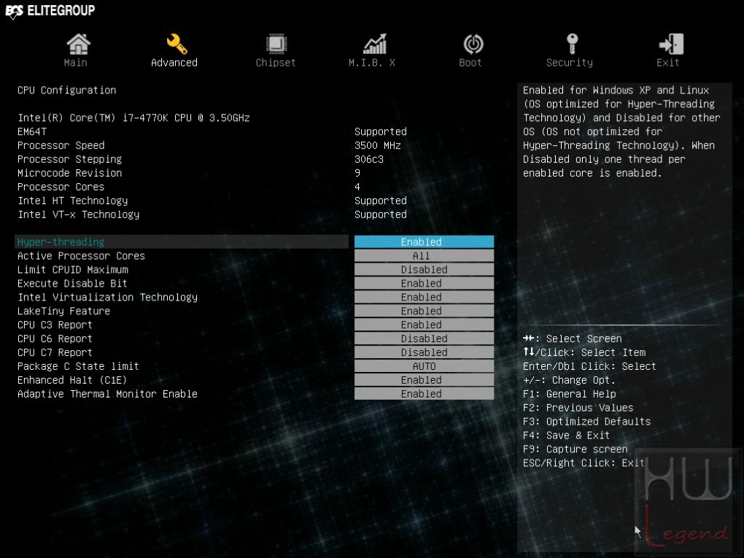This screenshot has width=744, height=558.
Task: Click the EM64T info row label
Action: pos(32,131)
